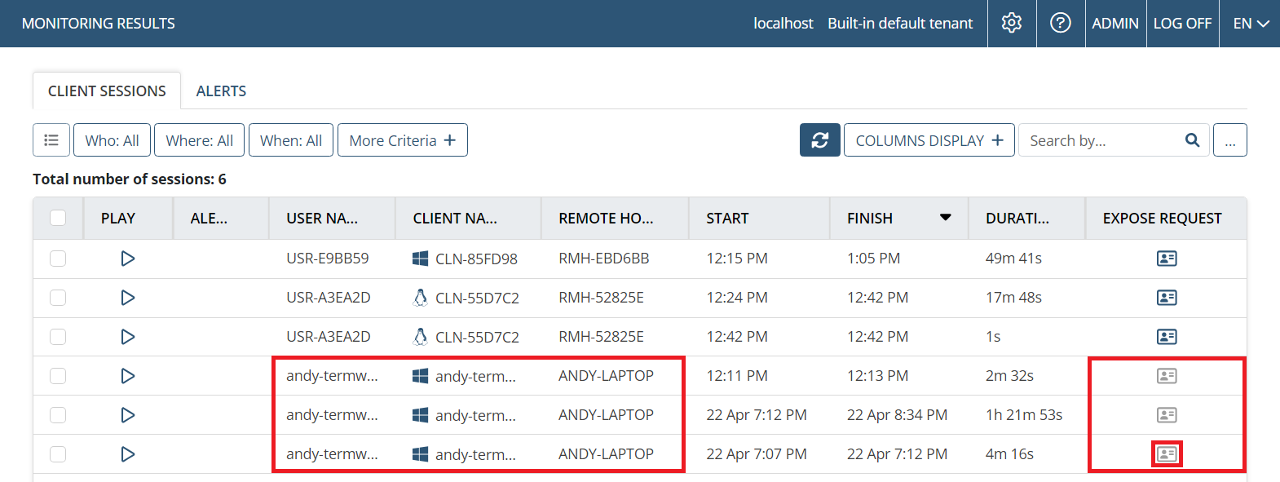Viewport: 1280px width, 482px height.
Task: Select the CLIENT SESSIONS tab
Action: pyautogui.click(x=107, y=91)
